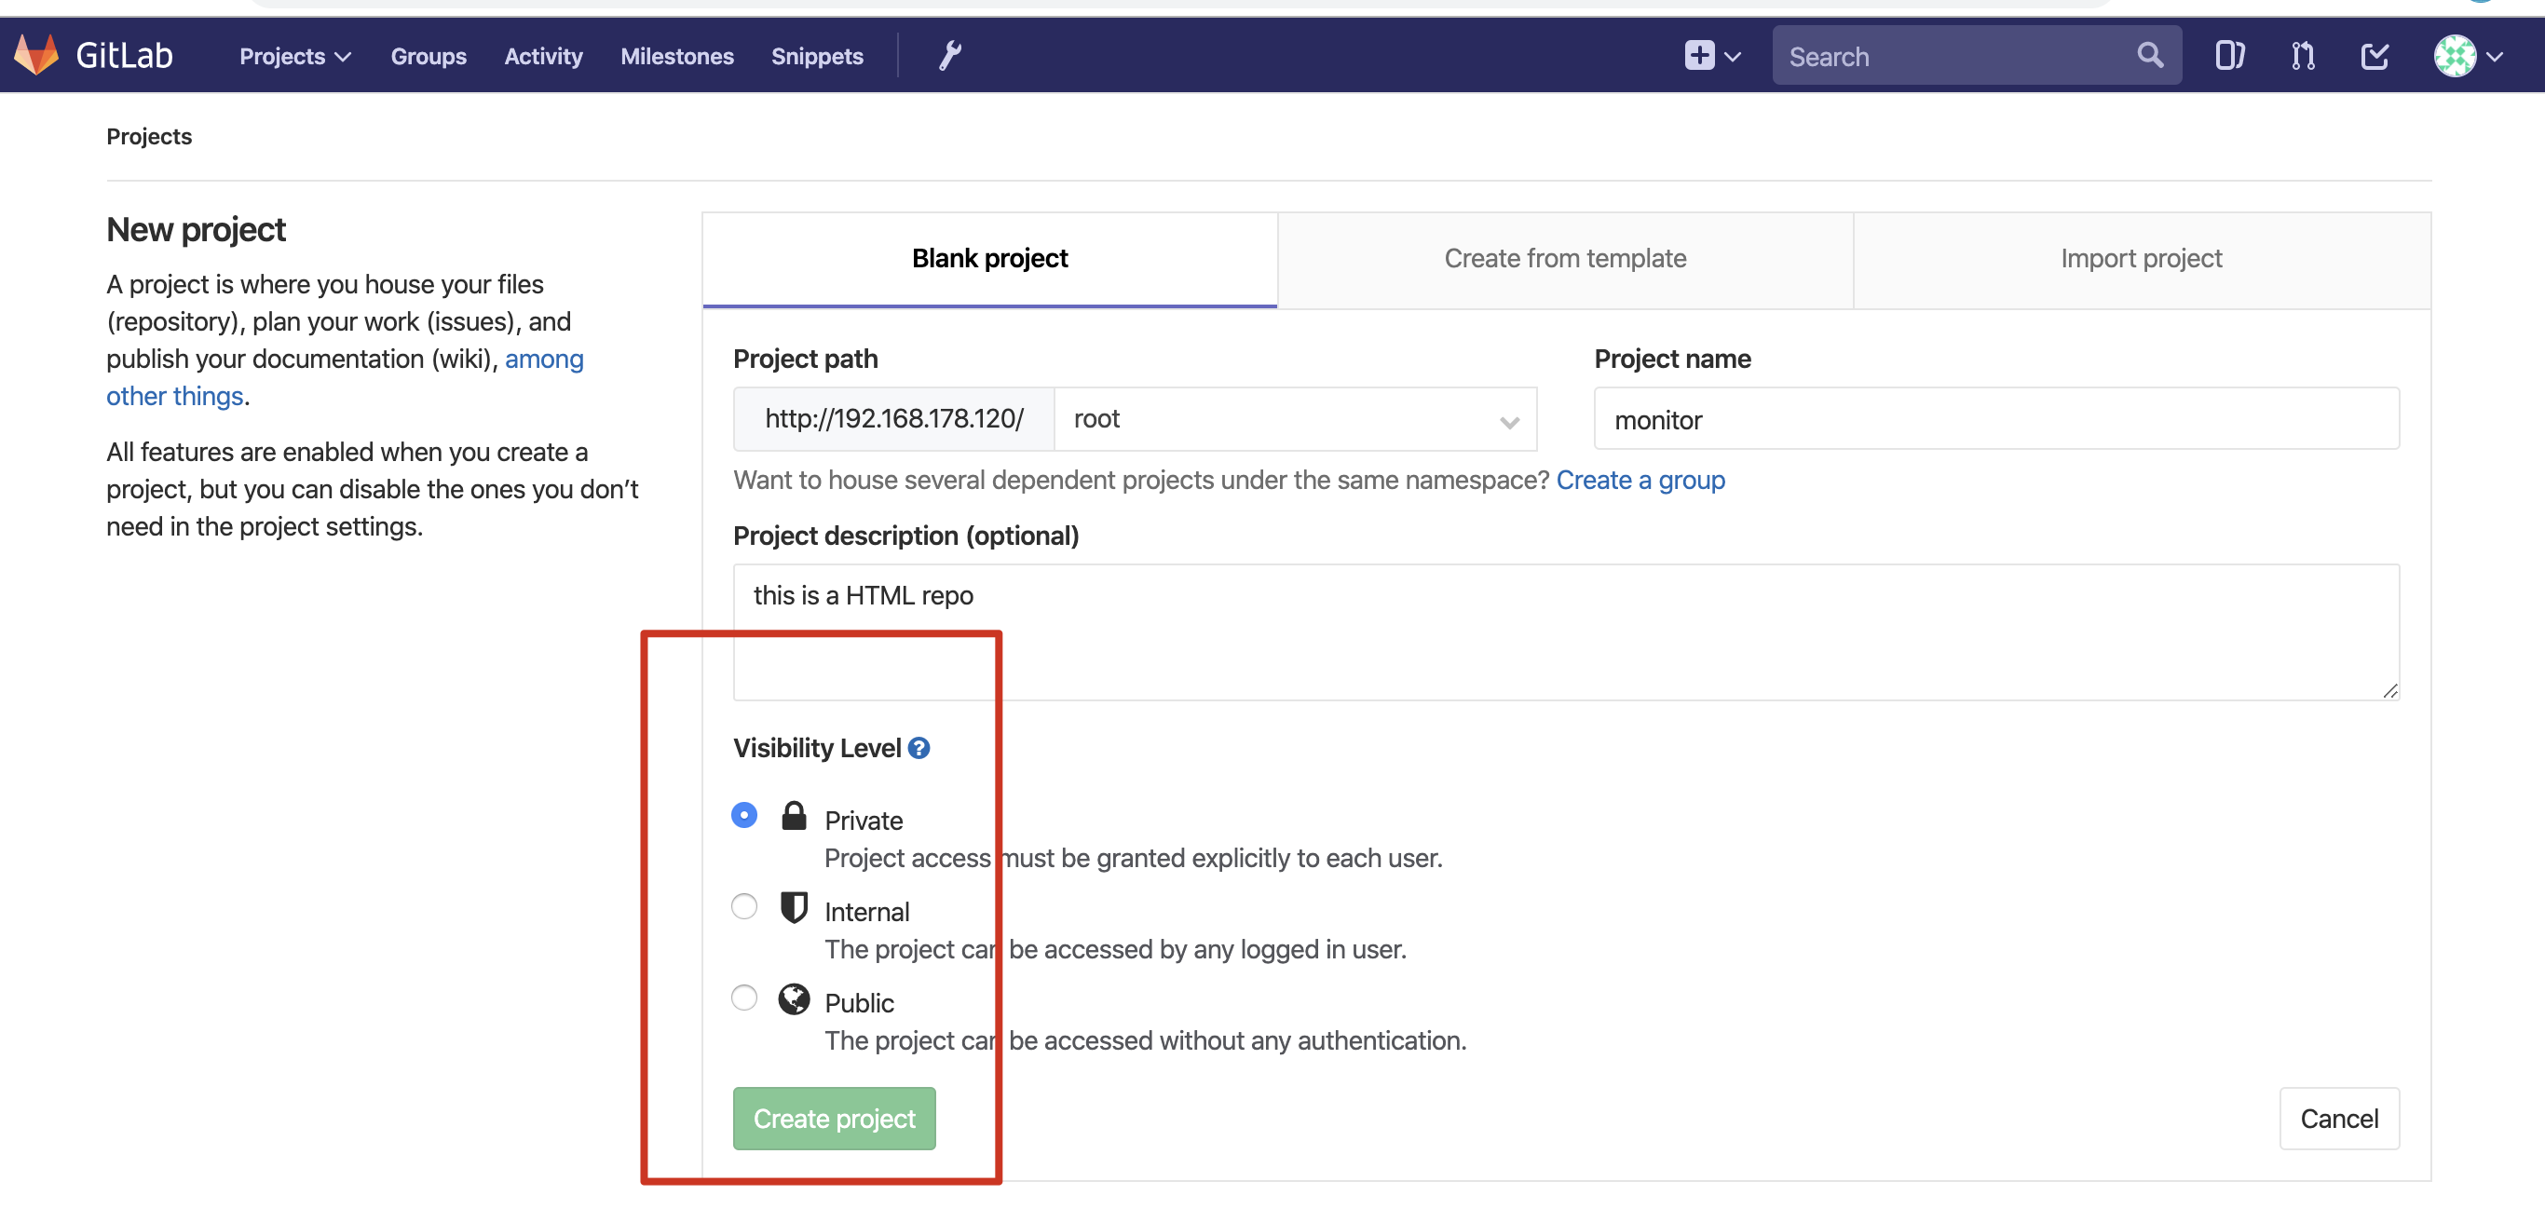The image size is (2545, 1222).
Task: Click the Projects breadcrumb
Action: click(x=149, y=136)
